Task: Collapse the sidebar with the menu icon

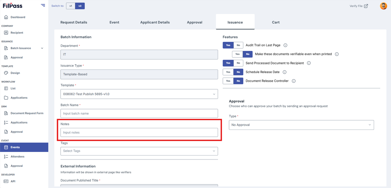Action: pyautogui.click(x=43, y=6)
